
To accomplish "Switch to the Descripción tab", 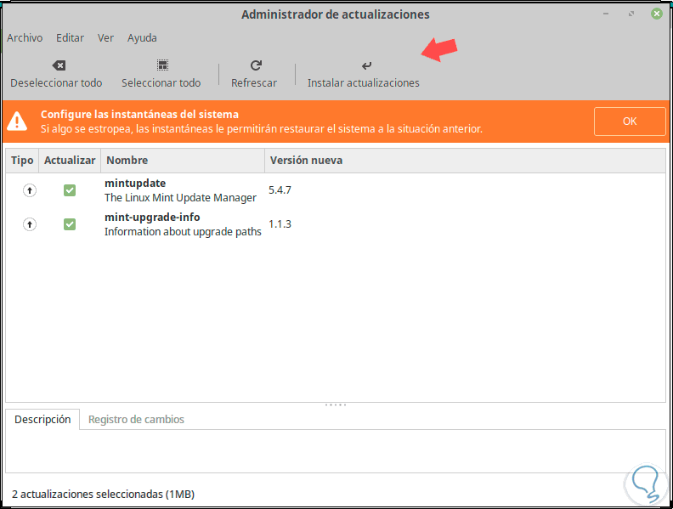I will coord(42,419).
